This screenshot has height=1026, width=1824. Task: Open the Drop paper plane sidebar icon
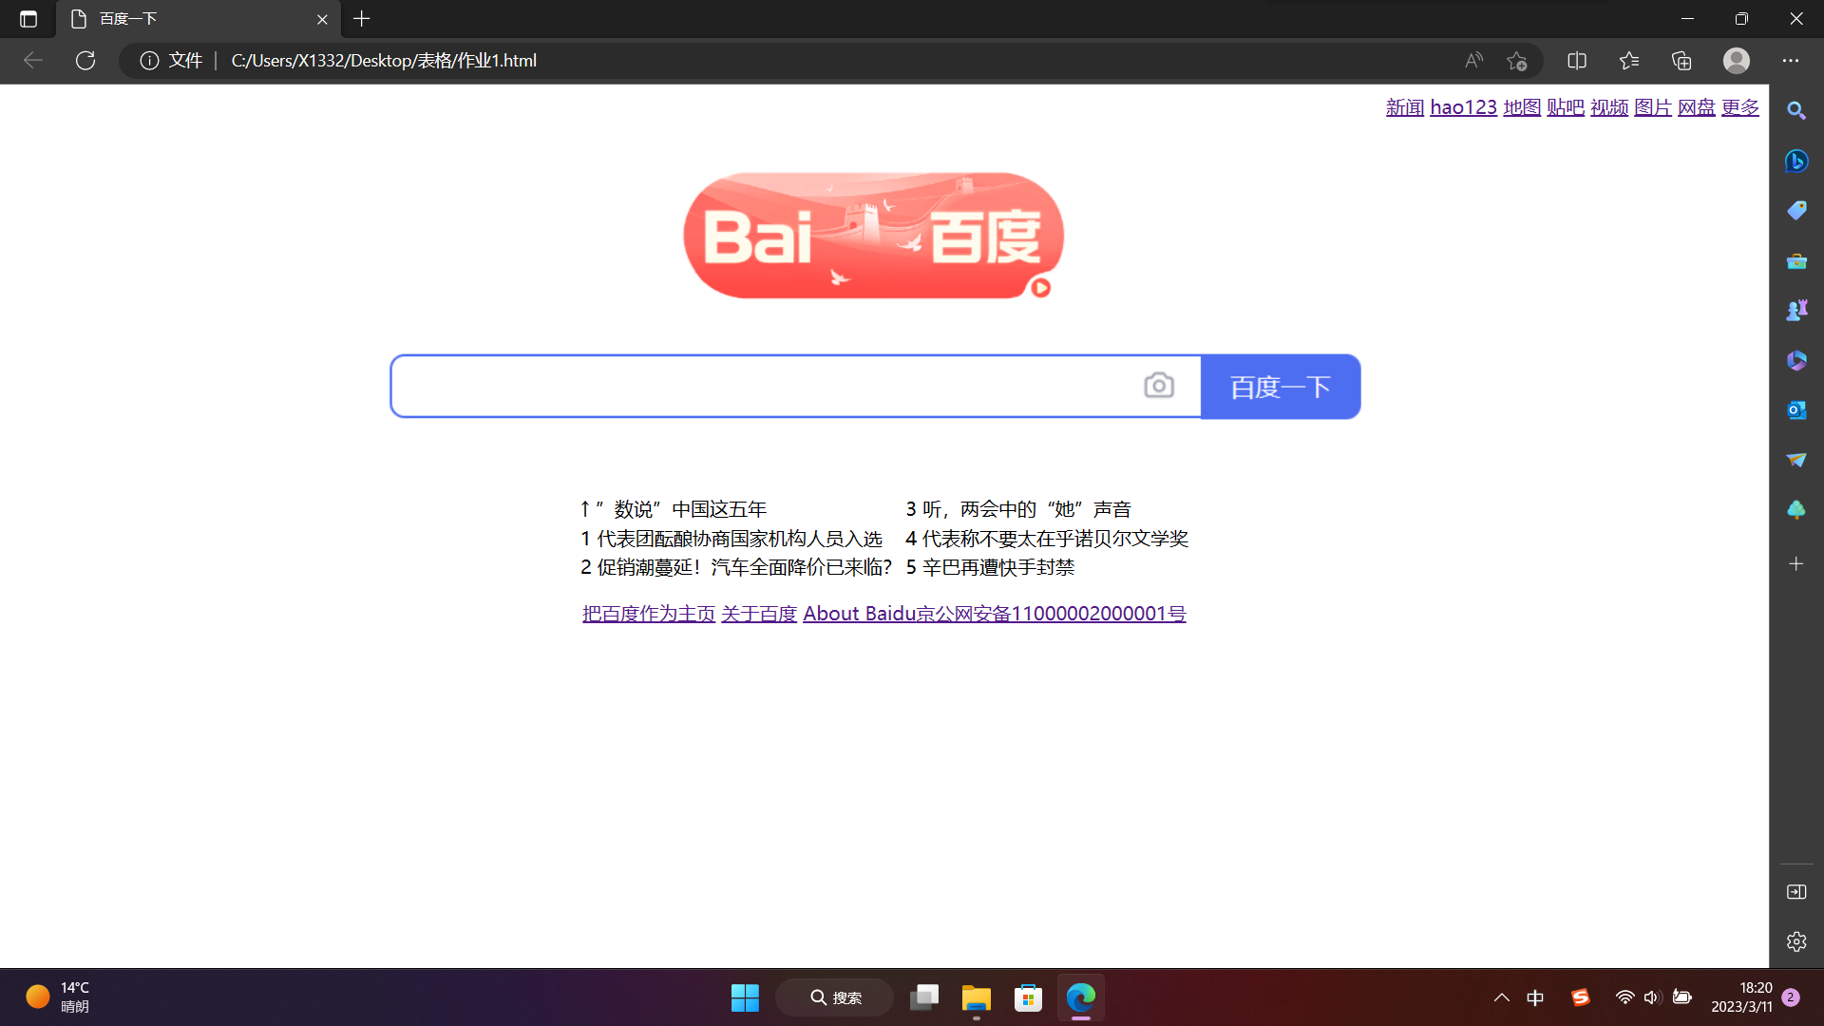pos(1795,461)
